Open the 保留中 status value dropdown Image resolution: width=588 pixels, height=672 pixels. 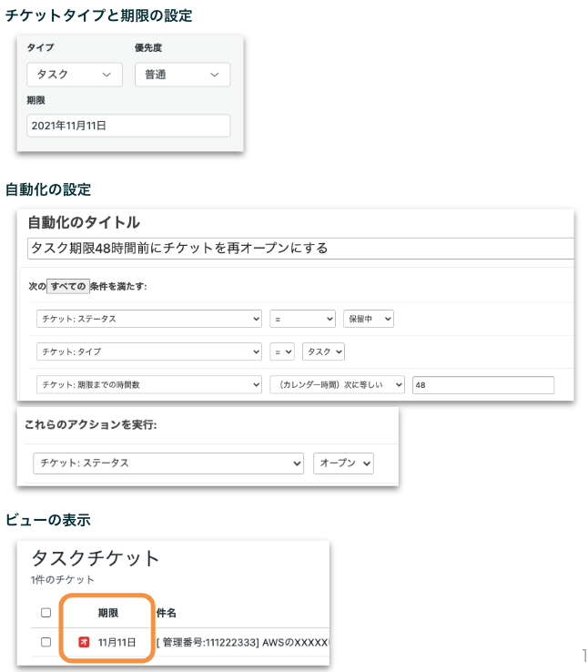point(368,319)
